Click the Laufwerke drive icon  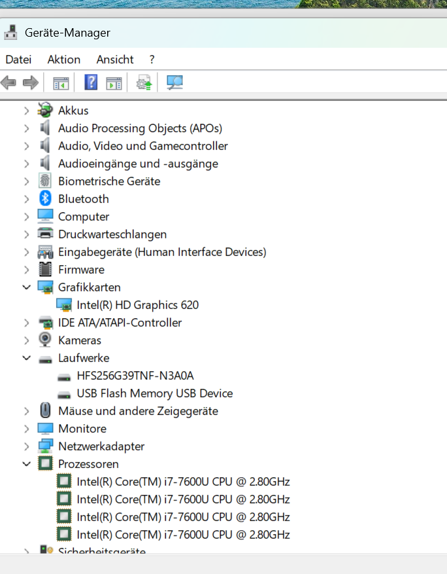point(45,360)
